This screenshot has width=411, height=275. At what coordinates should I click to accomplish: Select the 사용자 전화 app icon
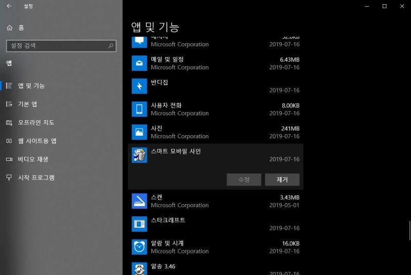pyautogui.click(x=139, y=109)
